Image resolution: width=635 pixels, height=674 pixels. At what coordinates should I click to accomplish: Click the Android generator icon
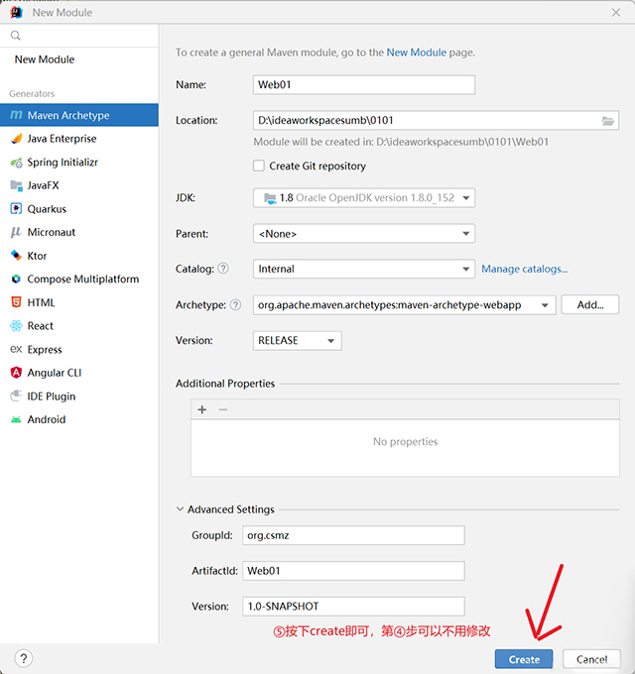(x=17, y=419)
